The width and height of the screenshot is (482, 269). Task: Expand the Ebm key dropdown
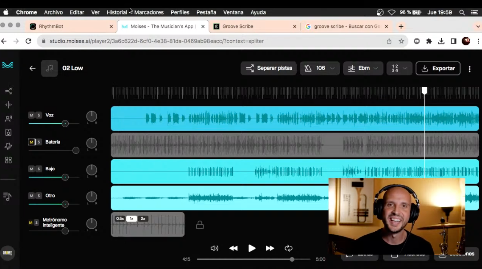[x=363, y=68]
